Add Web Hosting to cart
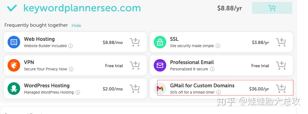308x114 pixels. [x=135, y=42]
